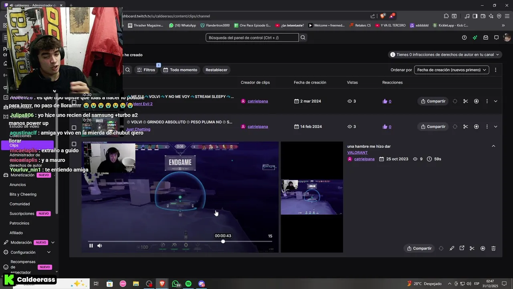Open expanded clip in new window icon

(462, 248)
